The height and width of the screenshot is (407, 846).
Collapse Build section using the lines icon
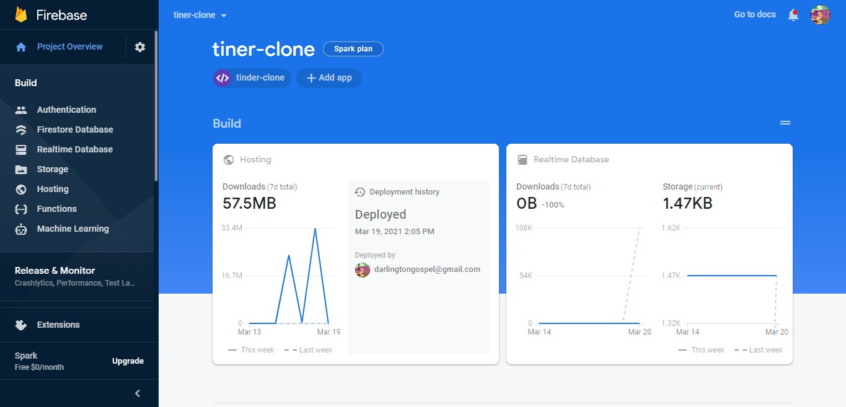pyautogui.click(x=785, y=123)
